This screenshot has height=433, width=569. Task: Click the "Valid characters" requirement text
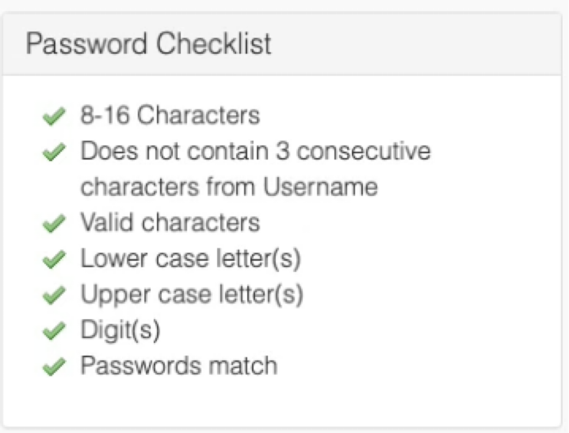tap(170, 223)
